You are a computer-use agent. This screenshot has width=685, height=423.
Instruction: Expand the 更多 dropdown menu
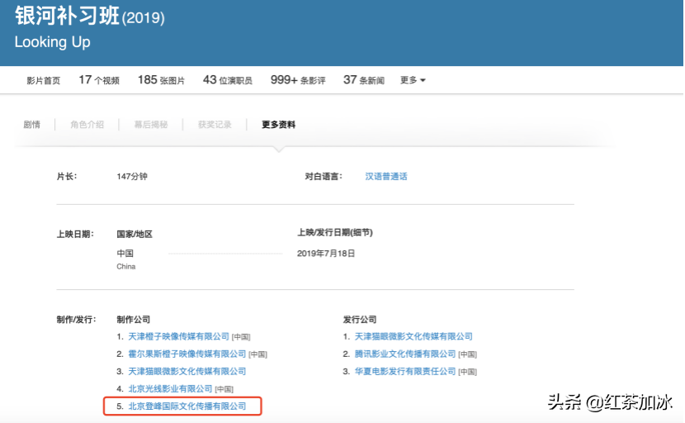click(x=413, y=80)
